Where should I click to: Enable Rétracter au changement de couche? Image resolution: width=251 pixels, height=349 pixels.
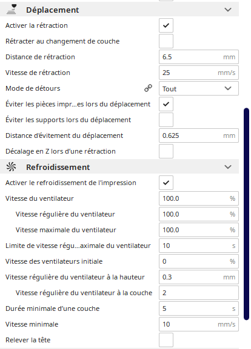(x=166, y=41)
